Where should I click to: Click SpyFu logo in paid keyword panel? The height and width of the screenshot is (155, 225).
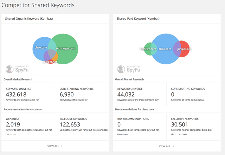click(x=129, y=69)
